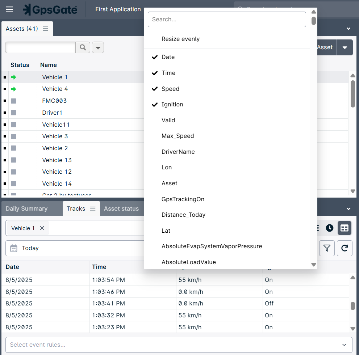The image size is (359, 355).
Task: Enable the Valid column
Action: point(167,120)
